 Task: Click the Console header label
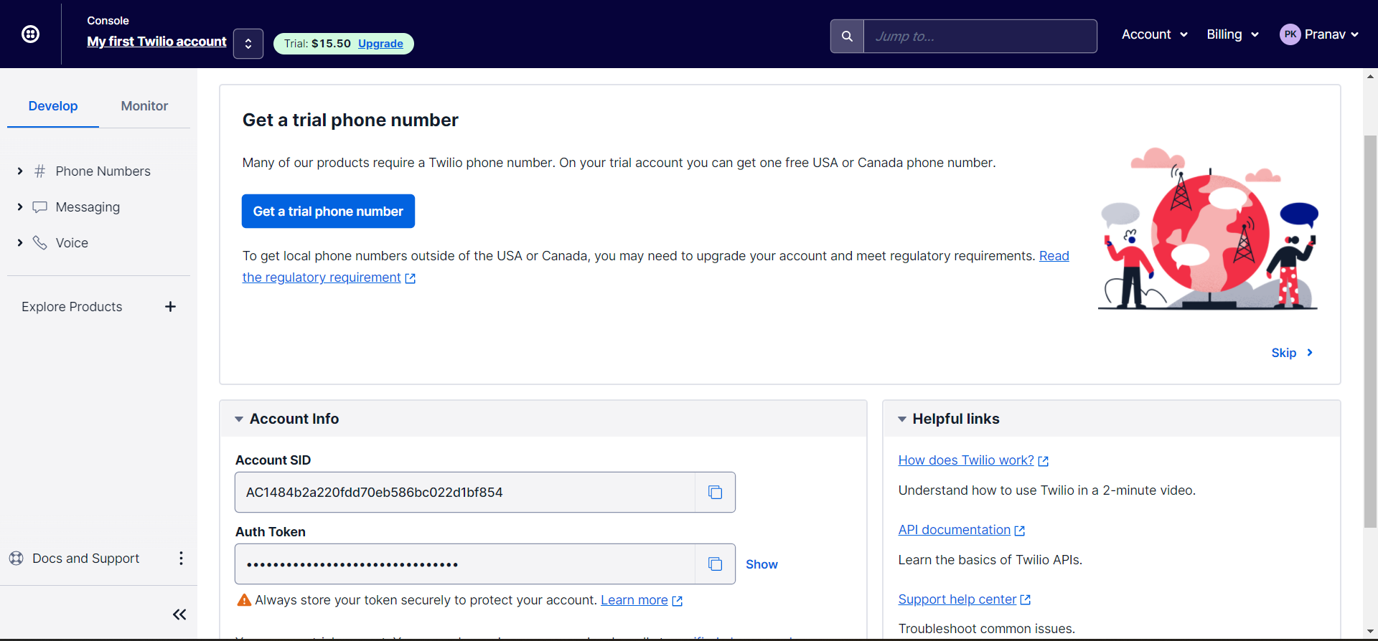(108, 21)
